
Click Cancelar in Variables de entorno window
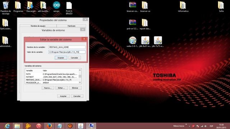coord(77,96)
